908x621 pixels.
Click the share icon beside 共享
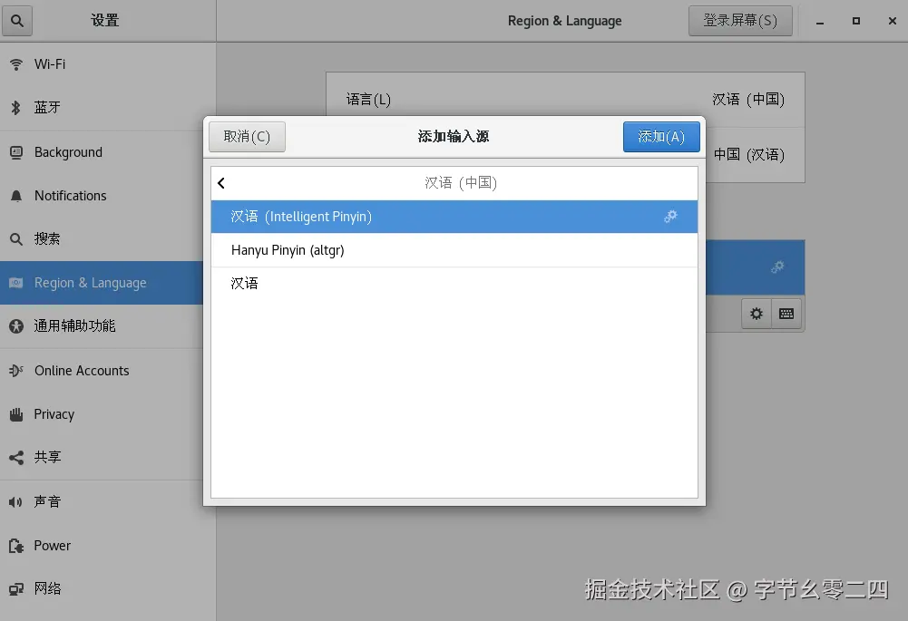[x=16, y=458]
